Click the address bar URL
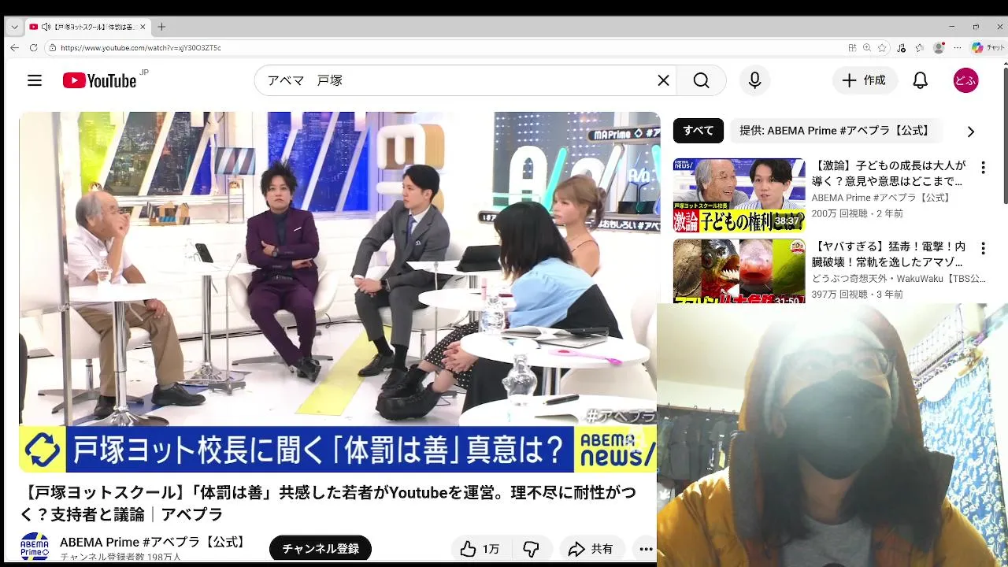The width and height of the screenshot is (1008, 567). (140, 48)
